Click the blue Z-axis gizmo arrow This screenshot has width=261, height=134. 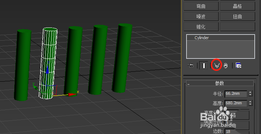pos(48,70)
